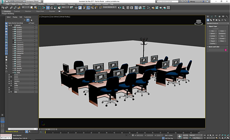Play the animation
Viewport: 230px width, 140px height.
click(211, 135)
